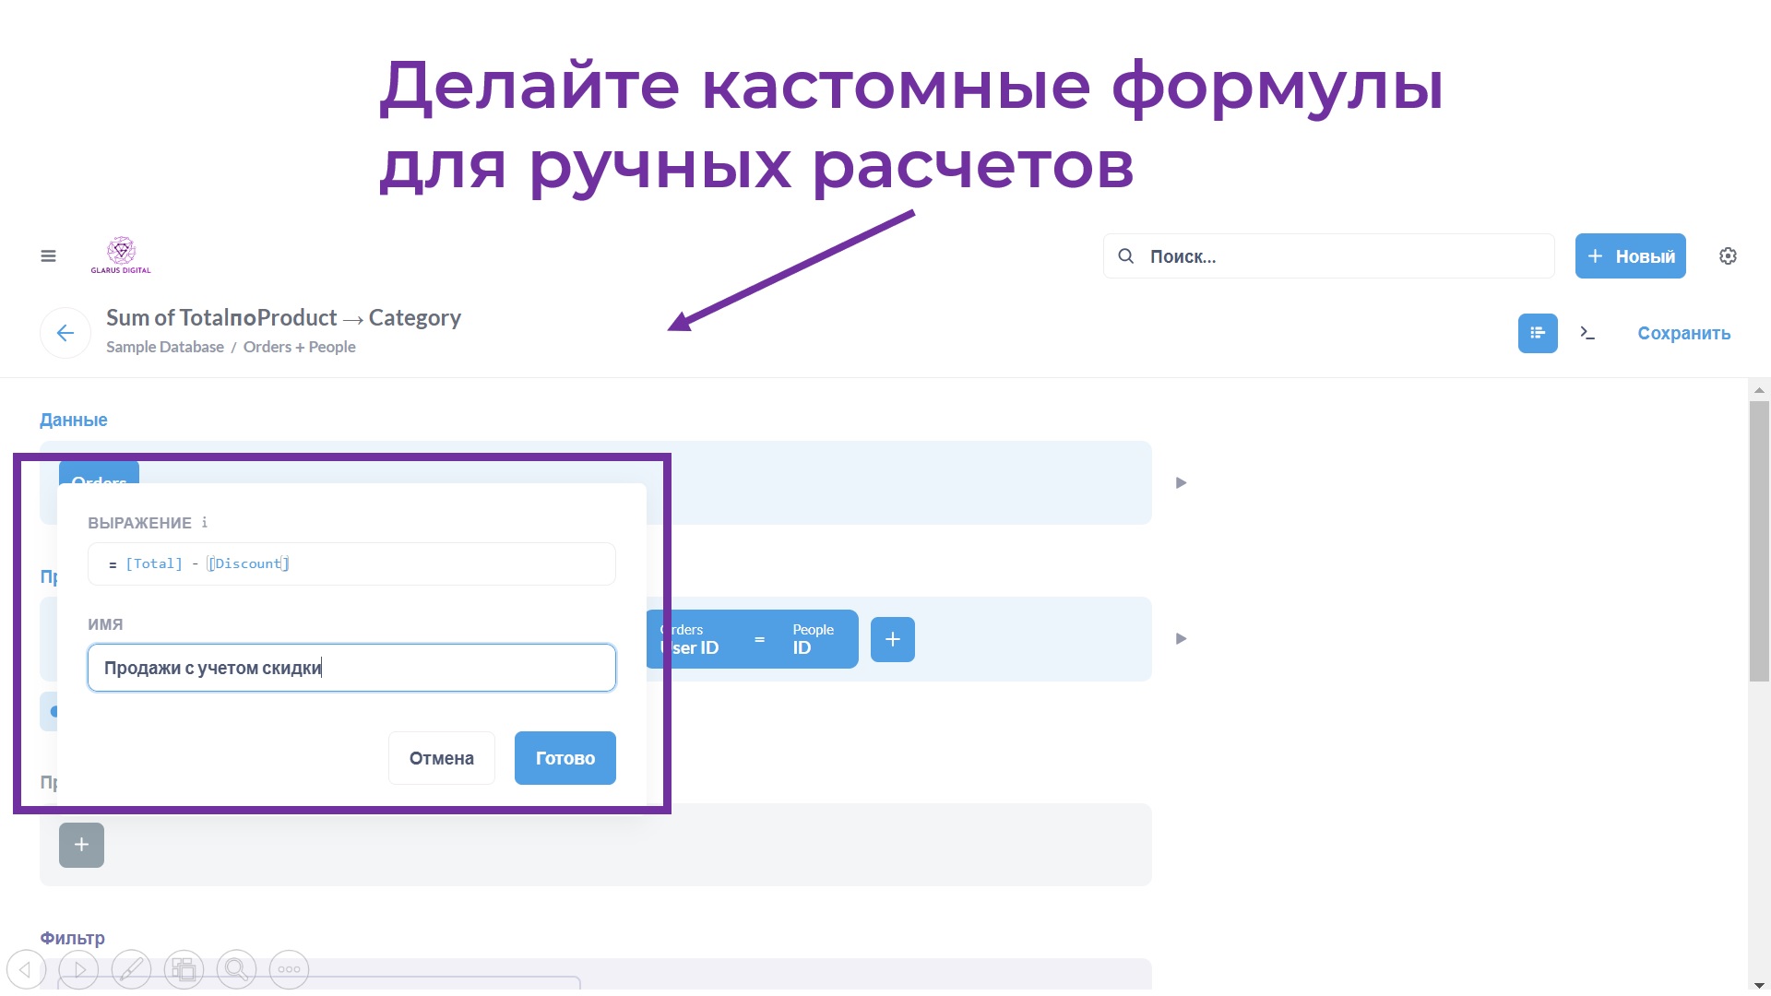Go to next slide arrow
This screenshot has width=1771, height=996.
[x=79, y=969]
